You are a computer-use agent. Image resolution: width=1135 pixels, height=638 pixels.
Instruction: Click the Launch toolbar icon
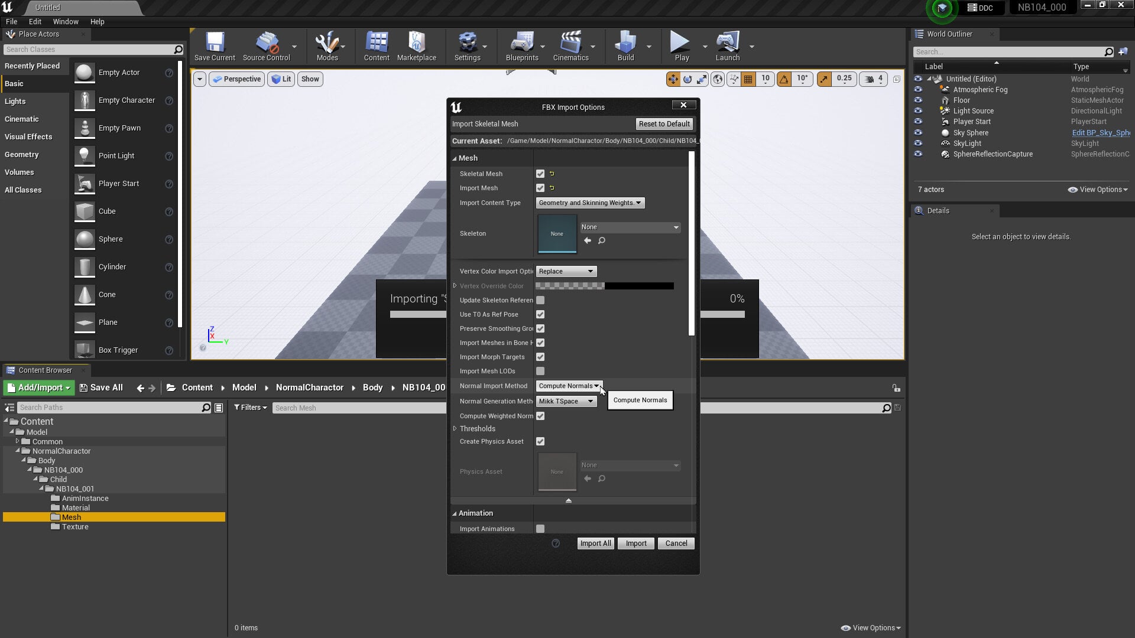[x=728, y=46]
